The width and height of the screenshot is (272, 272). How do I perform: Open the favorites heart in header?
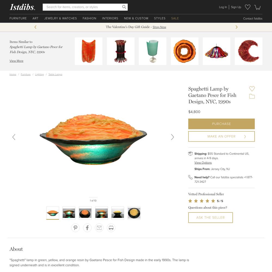[248, 7]
